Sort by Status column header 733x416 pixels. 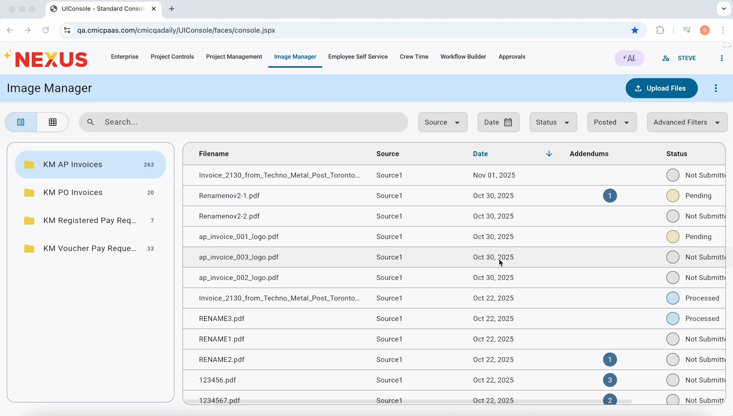coord(676,154)
